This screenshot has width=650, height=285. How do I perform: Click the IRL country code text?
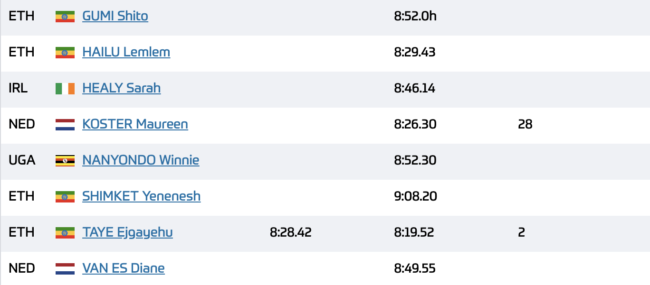click(18, 88)
